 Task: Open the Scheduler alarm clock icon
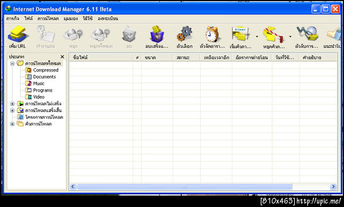click(x=212, y=34)
